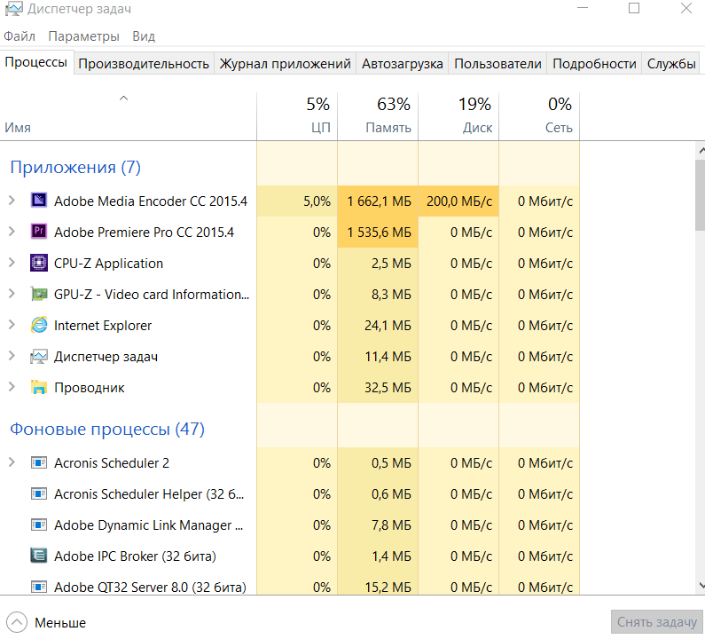Switch to the Производительность tab
The image size is (705, 639).
(x=144, y=63)
